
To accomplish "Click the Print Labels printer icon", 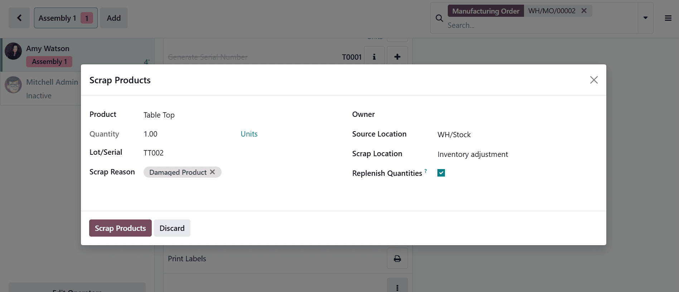I will [x=397, y=258].
